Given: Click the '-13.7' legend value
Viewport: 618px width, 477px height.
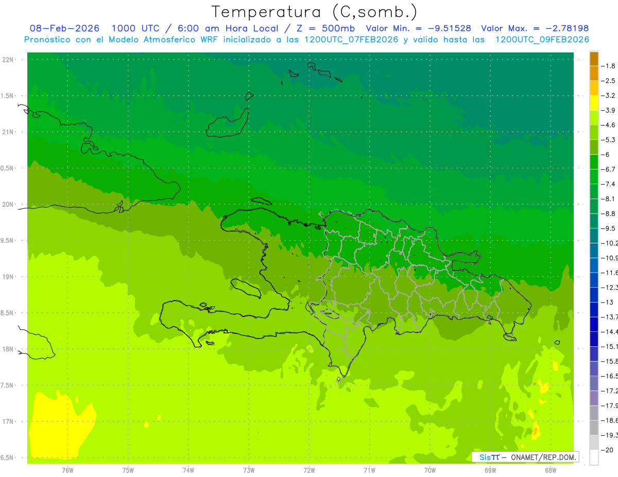Looking at the screenshot, I should (610, 317).
